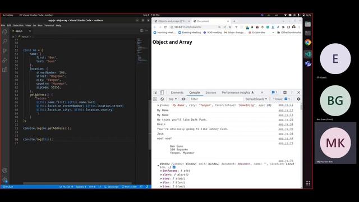Open the Search view in VS Code

4,41
